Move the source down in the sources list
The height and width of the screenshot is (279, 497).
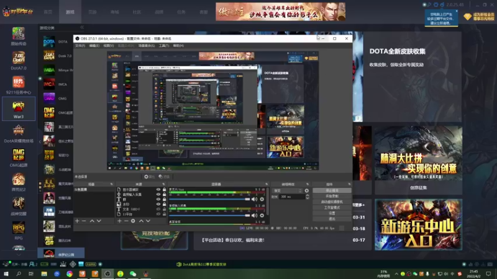click(148, 221)
